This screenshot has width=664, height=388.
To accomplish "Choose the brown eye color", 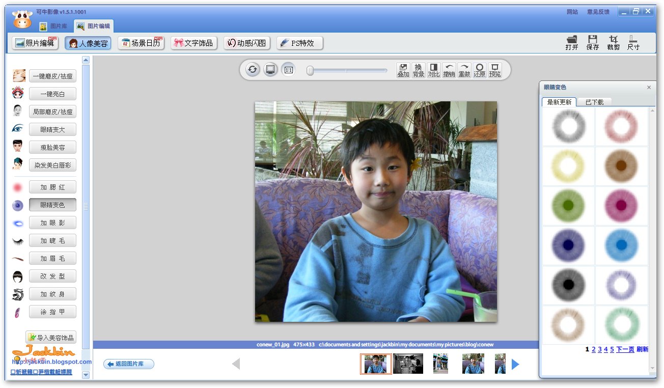I will click(622, 166).
